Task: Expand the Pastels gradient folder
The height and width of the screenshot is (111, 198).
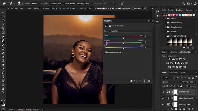Action: click(x=166, y=31)
